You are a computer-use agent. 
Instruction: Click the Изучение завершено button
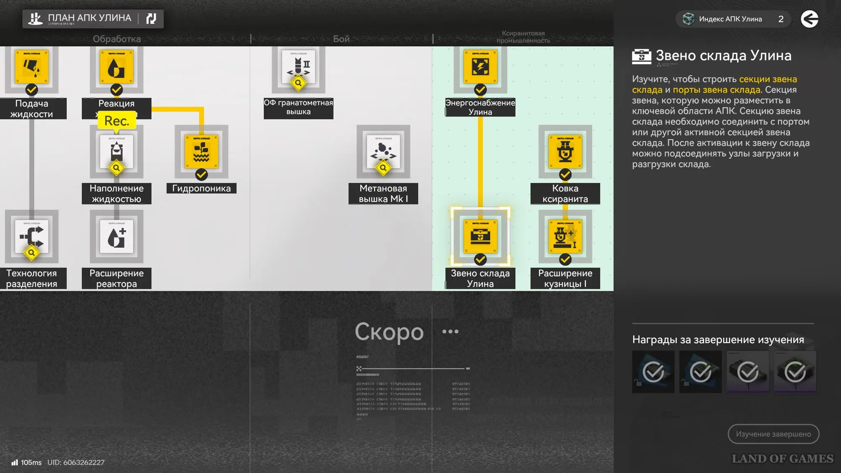click(x=773, y=434)
